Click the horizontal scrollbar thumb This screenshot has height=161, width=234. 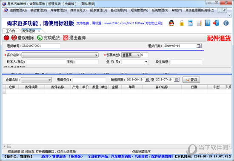coord(9,146)
